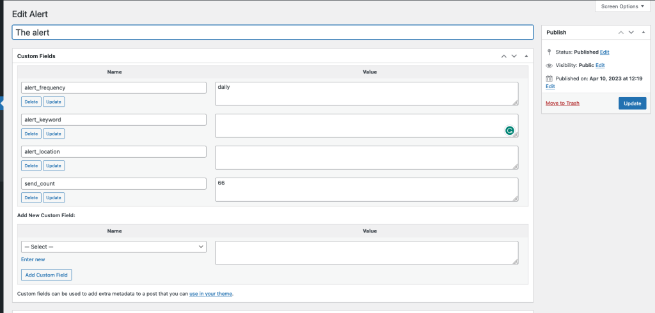
Task: Edit the post Status link
Action: [x=604, y=52]
